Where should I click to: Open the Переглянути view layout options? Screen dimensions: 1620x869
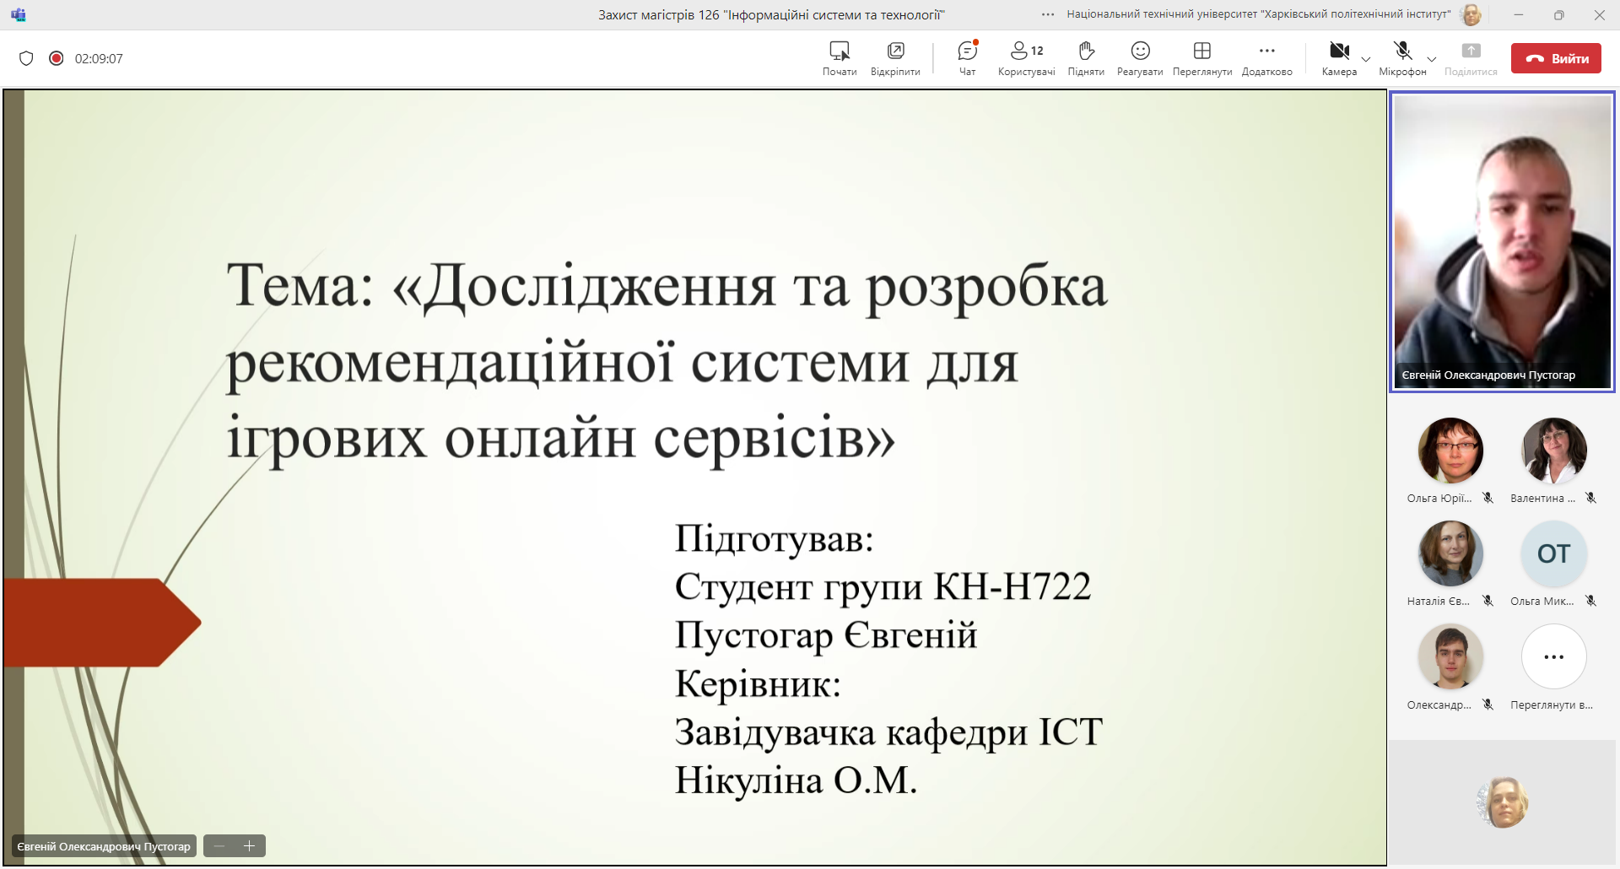click(x=1201, y=57)
